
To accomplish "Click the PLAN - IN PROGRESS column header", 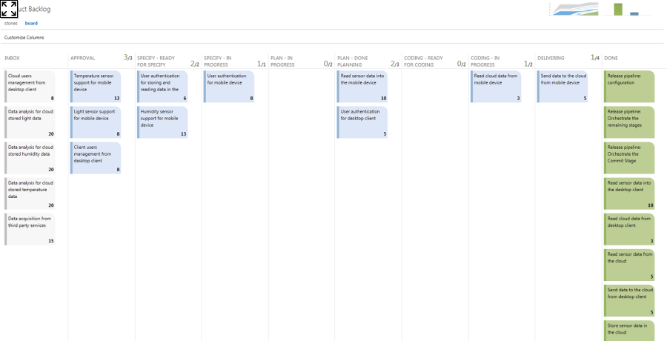I will pos(285,62).
